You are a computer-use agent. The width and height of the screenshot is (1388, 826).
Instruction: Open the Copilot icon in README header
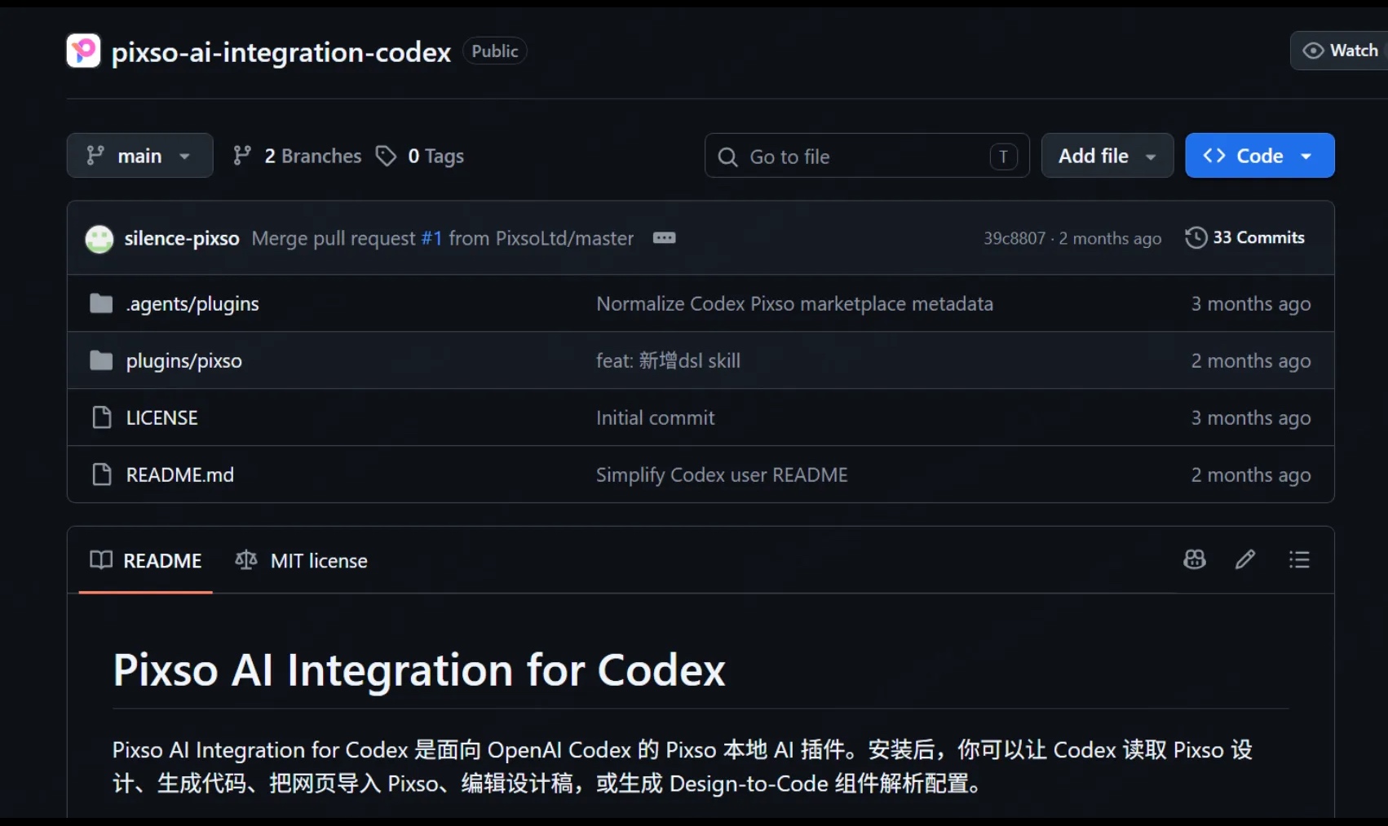point(1195,559)
